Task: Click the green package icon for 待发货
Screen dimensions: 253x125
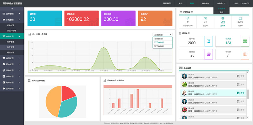Action: (245, 41)
